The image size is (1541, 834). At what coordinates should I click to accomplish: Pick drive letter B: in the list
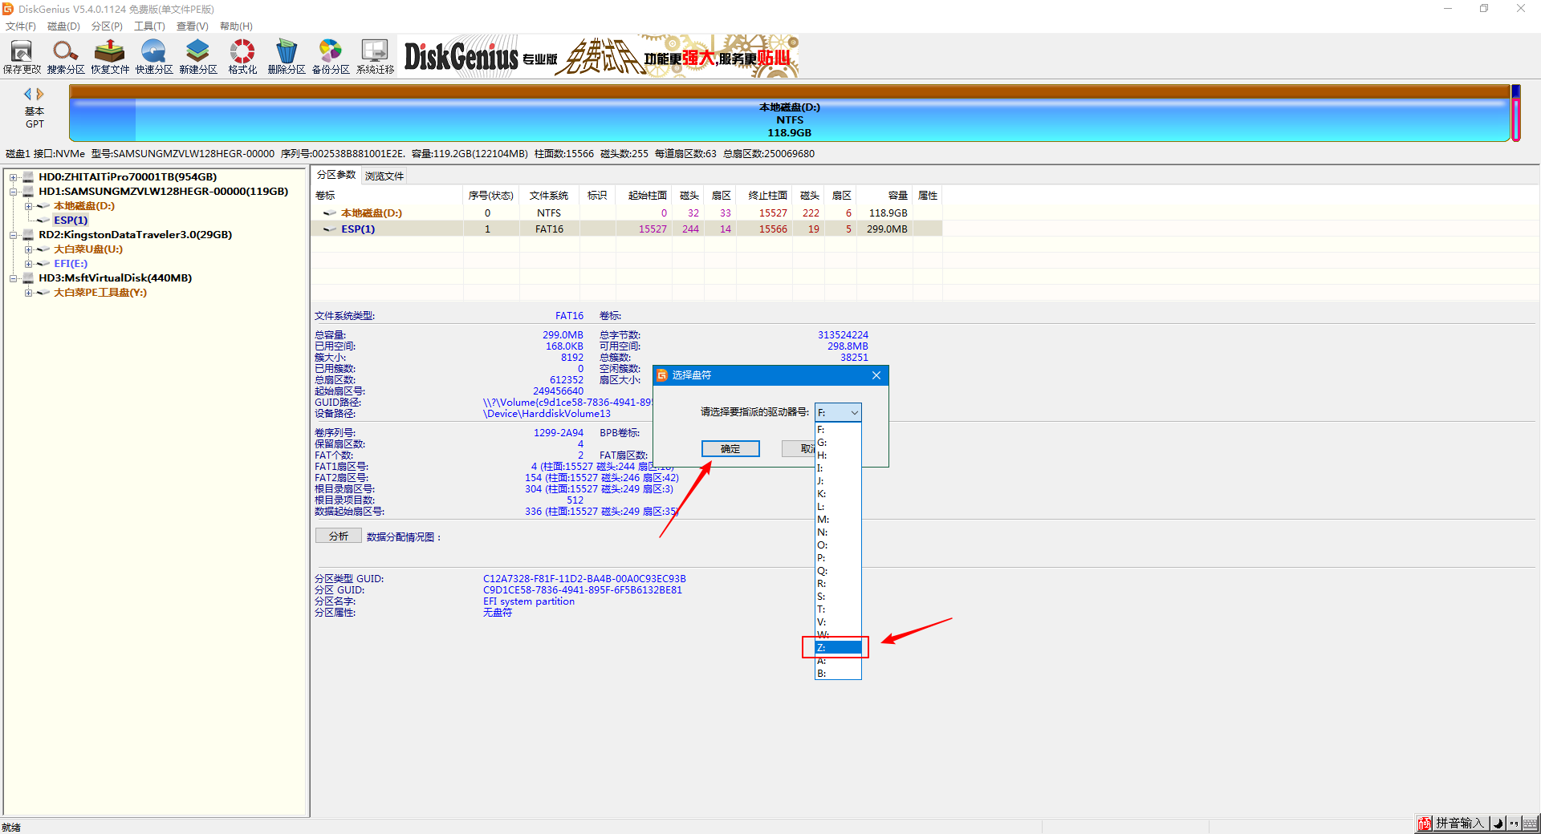(x=838, y=674)
